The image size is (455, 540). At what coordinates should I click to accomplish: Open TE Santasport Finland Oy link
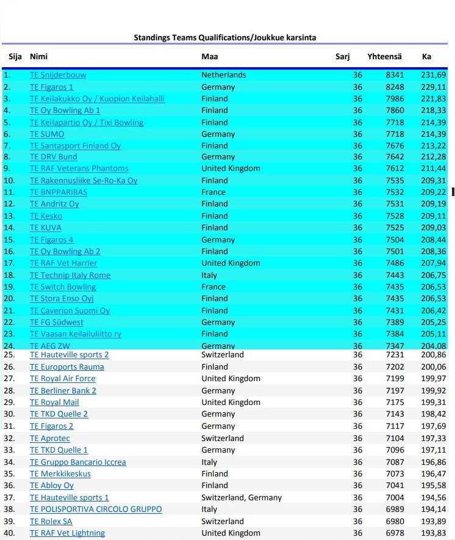75,146
